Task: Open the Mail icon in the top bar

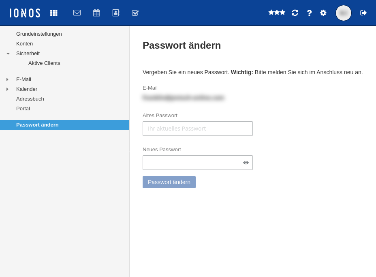Action: click(77, 13)
